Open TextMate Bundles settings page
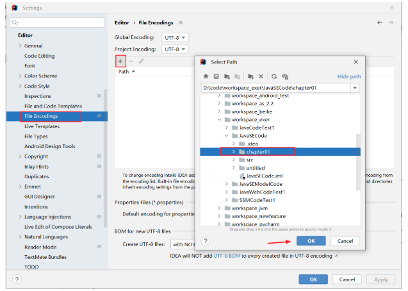This screenshot has height=291, width=408. click(x=45, y=257)
